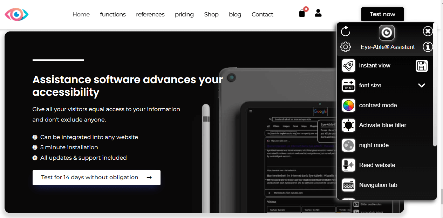The width and height of the screenshot is (443, 218).
Task: Click the color wheel contrast mode icon
Action: (x=348, y=106)
